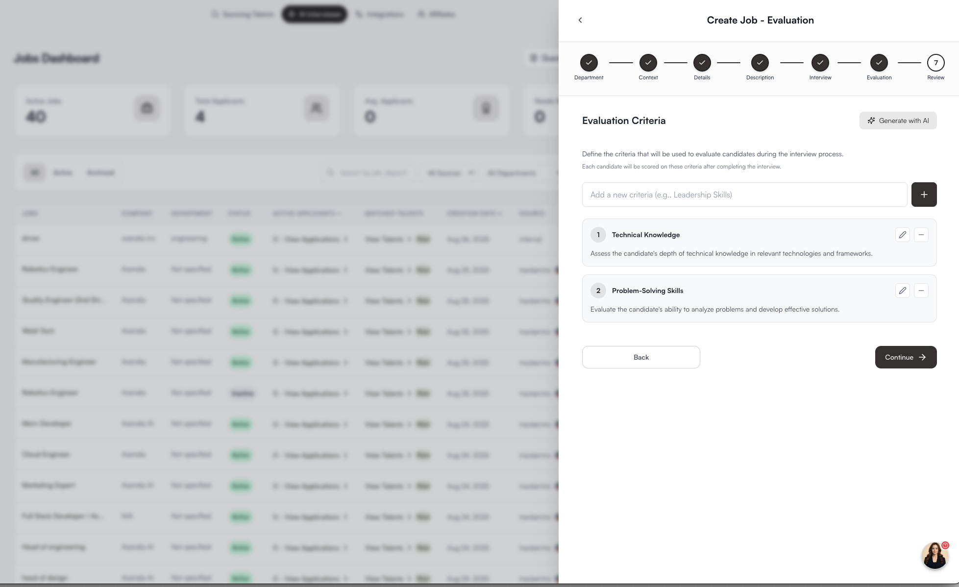The height and width of the screenshot is (587, 959).
Task: Go to the Department step
Action: pos(589,63)
